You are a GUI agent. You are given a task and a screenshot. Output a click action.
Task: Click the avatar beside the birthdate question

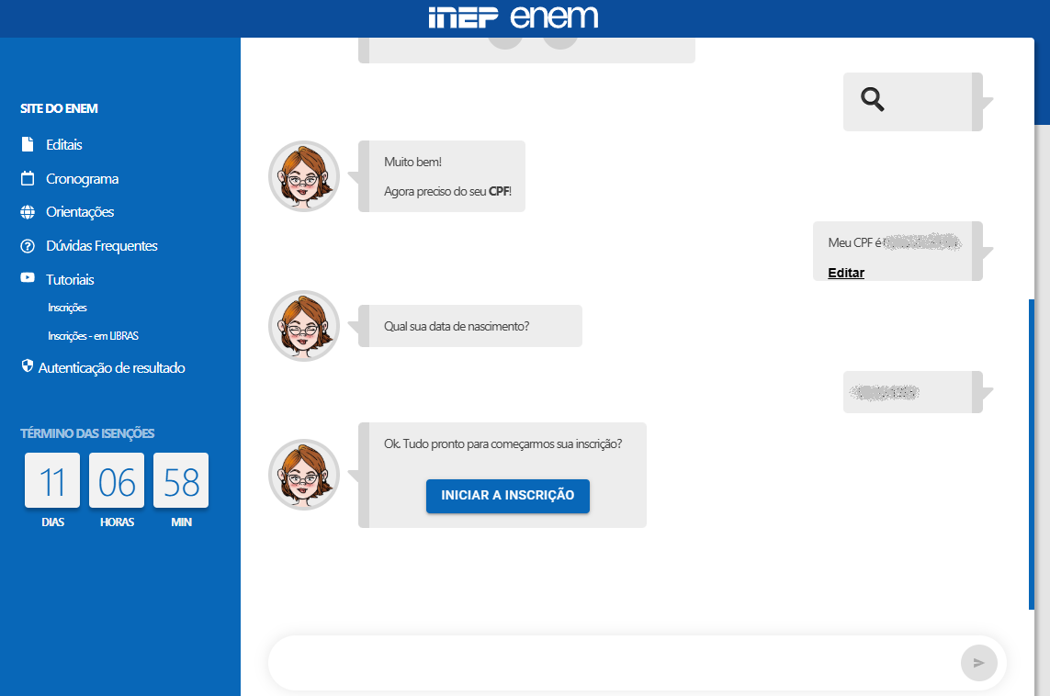click(303, 325)
